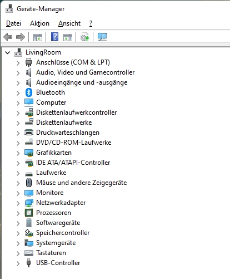Screen dimensions: 230x279
Task: Click the USB-Controller plug icon
Action: [28, 263]
